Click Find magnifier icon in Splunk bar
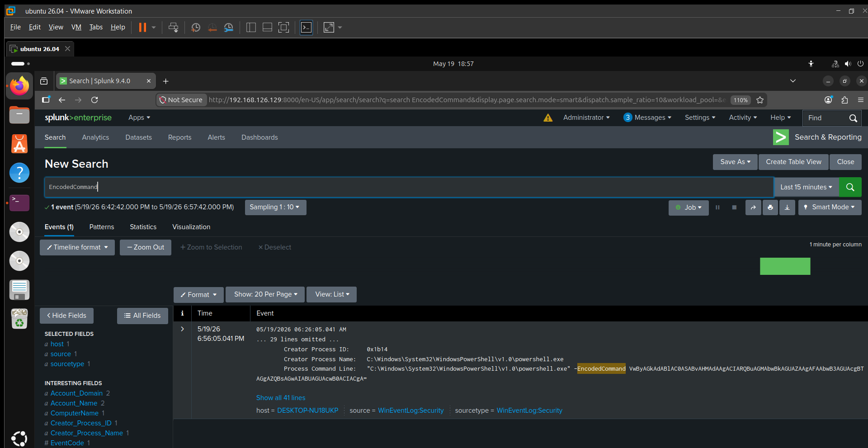Viewport: 868px width, 448px height. click(x=853, y=118)
